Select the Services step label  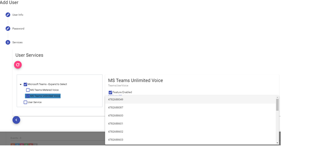click(17, 42)
